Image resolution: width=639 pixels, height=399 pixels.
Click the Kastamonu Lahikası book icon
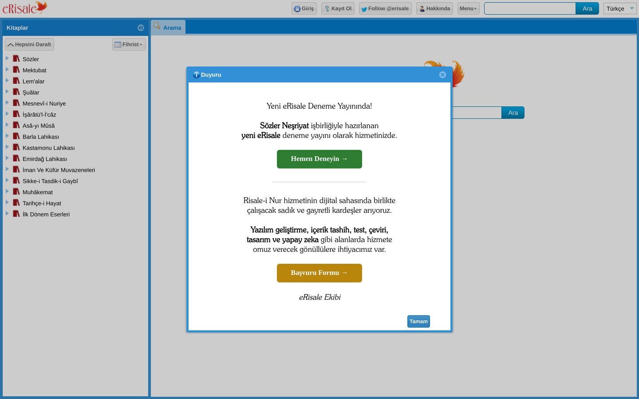pos(16,147)
